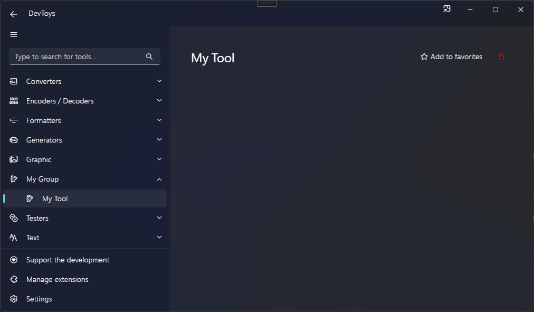Screen dimensions: 534x312
Task: Click the search magnifier icon
Action: tap(149, 56)
